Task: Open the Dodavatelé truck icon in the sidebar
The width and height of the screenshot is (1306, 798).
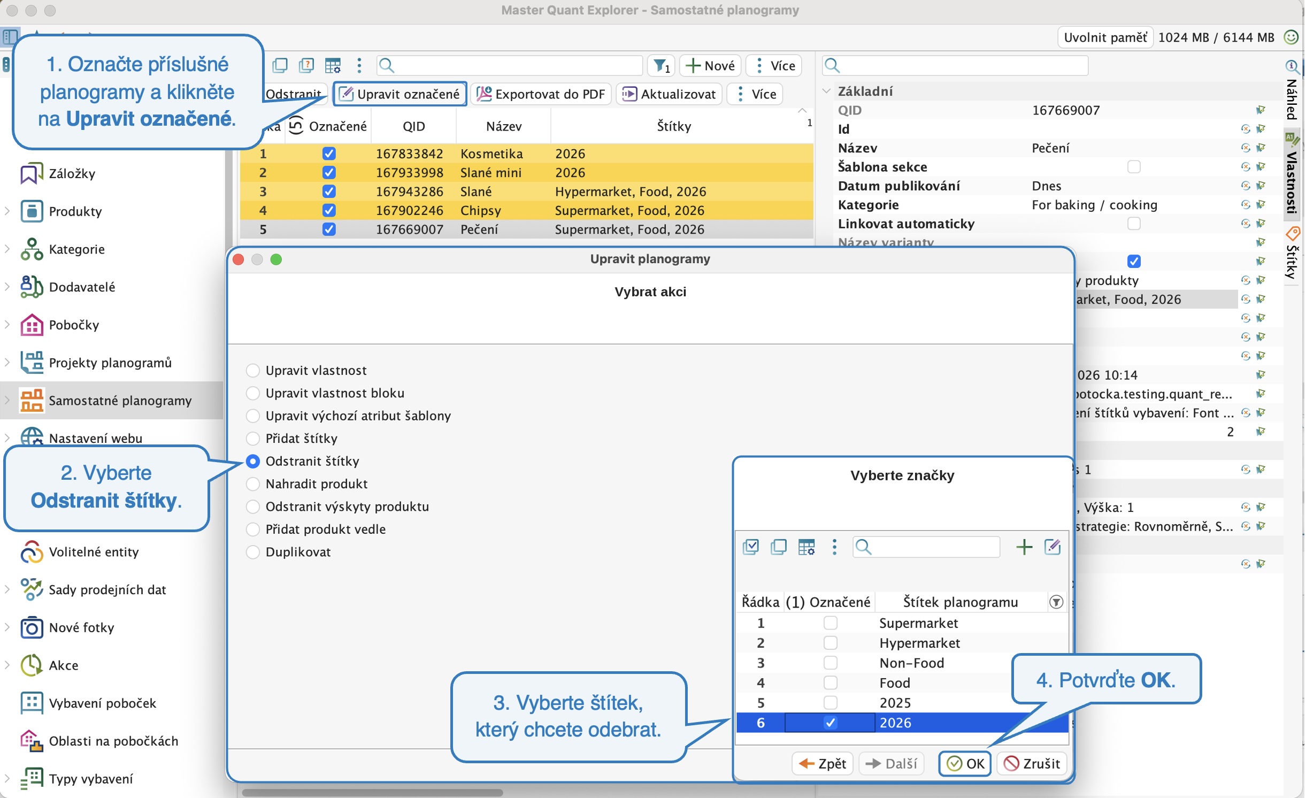Action: coord(31,287)
